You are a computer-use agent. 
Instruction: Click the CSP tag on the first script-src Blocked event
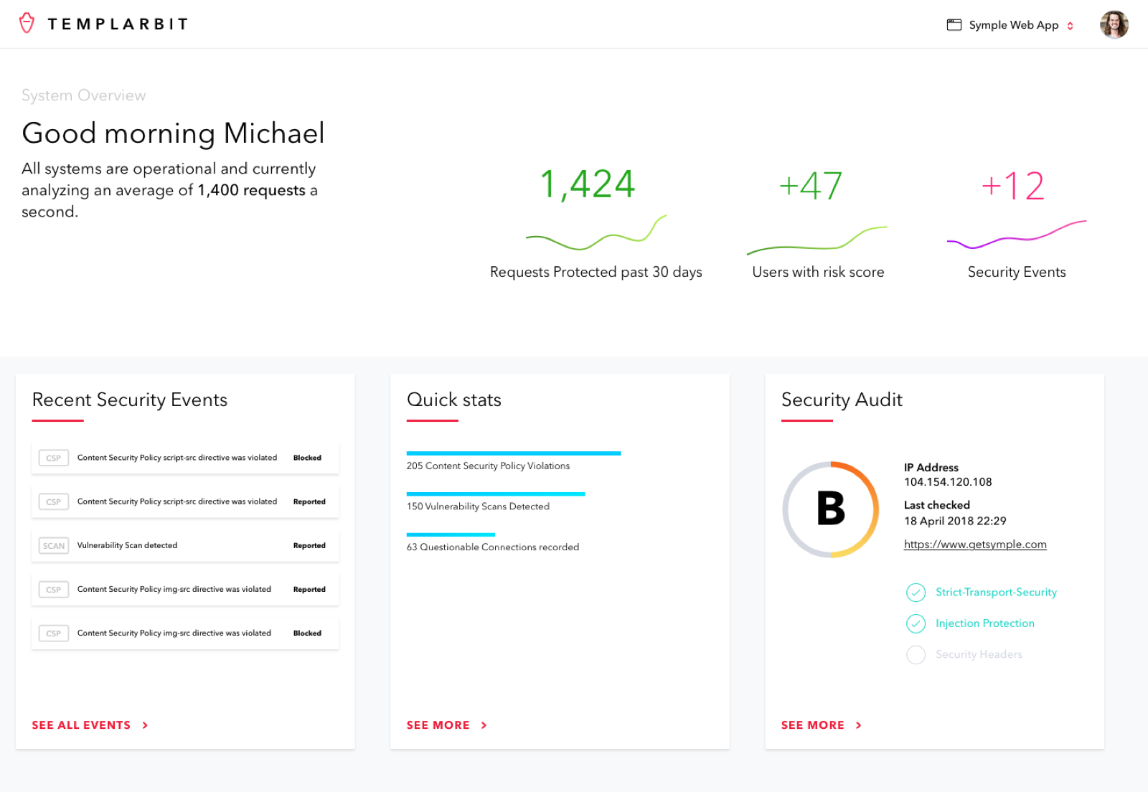[x=54, y=458]
